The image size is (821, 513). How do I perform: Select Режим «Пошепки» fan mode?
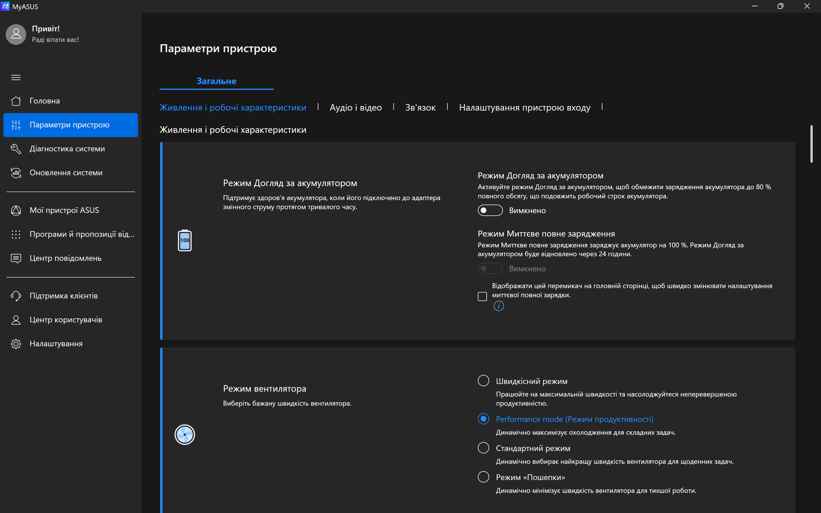point(483,477)
